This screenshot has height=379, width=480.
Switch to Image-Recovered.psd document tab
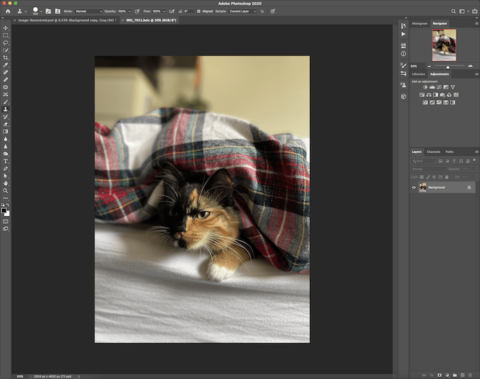coord(67,20)
